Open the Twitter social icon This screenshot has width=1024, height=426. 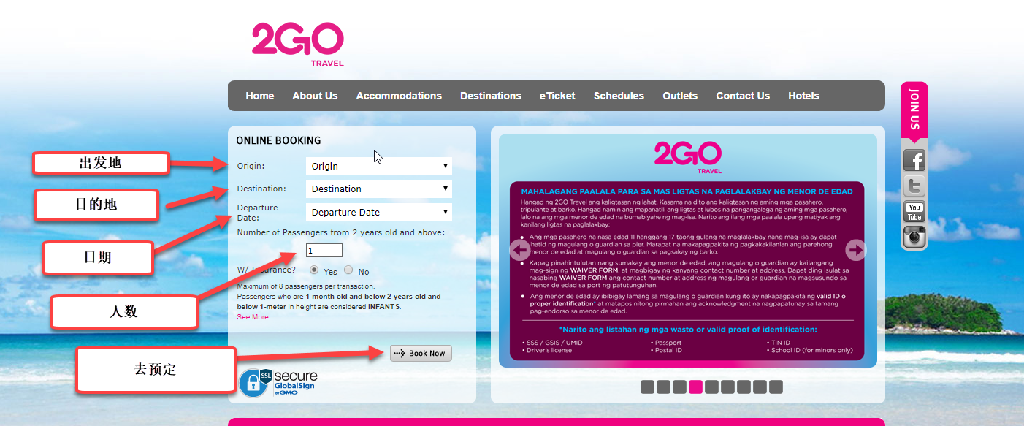click(x=914, y=186)
